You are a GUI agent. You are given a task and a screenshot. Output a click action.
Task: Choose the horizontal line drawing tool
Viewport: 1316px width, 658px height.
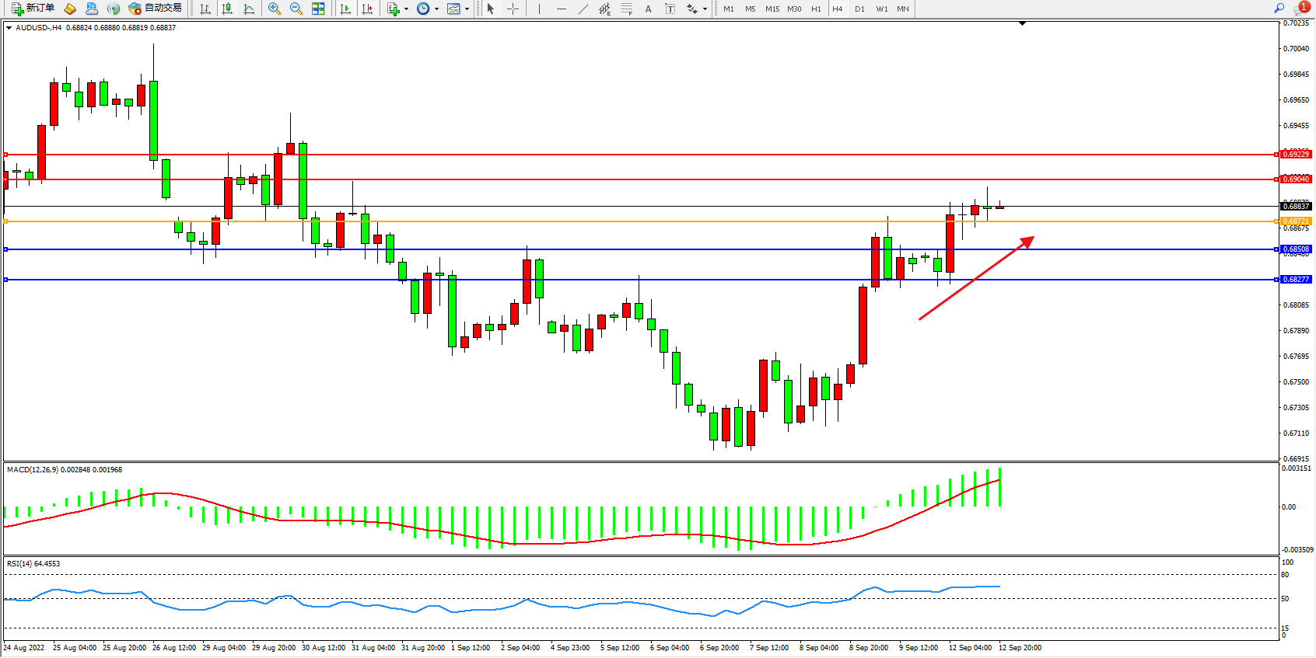pyautogui.click(x=562, y=9)
